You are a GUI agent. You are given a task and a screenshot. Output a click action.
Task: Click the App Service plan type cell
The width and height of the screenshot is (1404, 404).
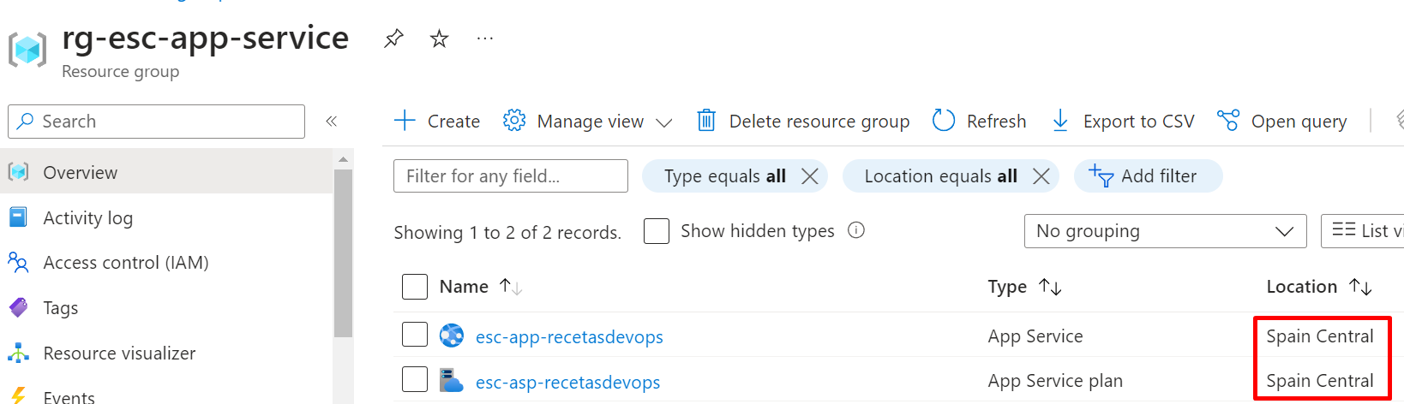(x=1055, y=381)
